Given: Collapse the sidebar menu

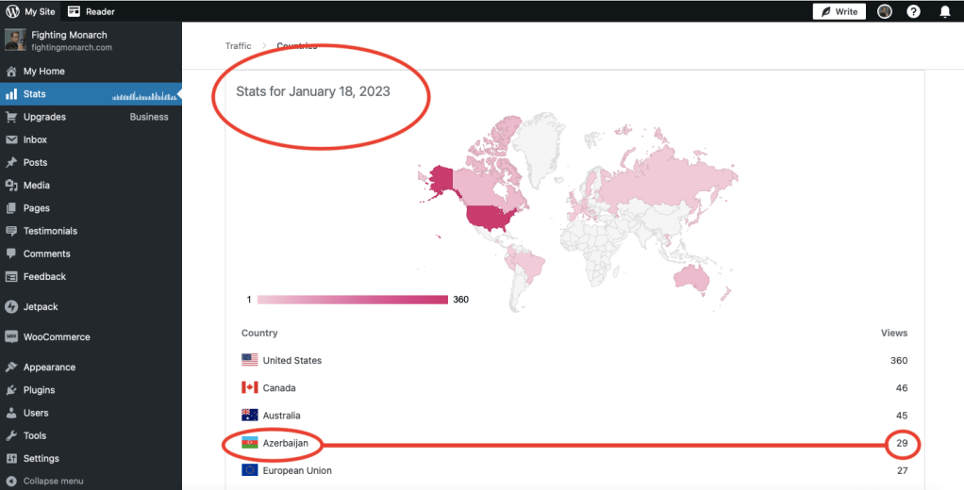Looking at the screenshot, I should tap(53, 481).
